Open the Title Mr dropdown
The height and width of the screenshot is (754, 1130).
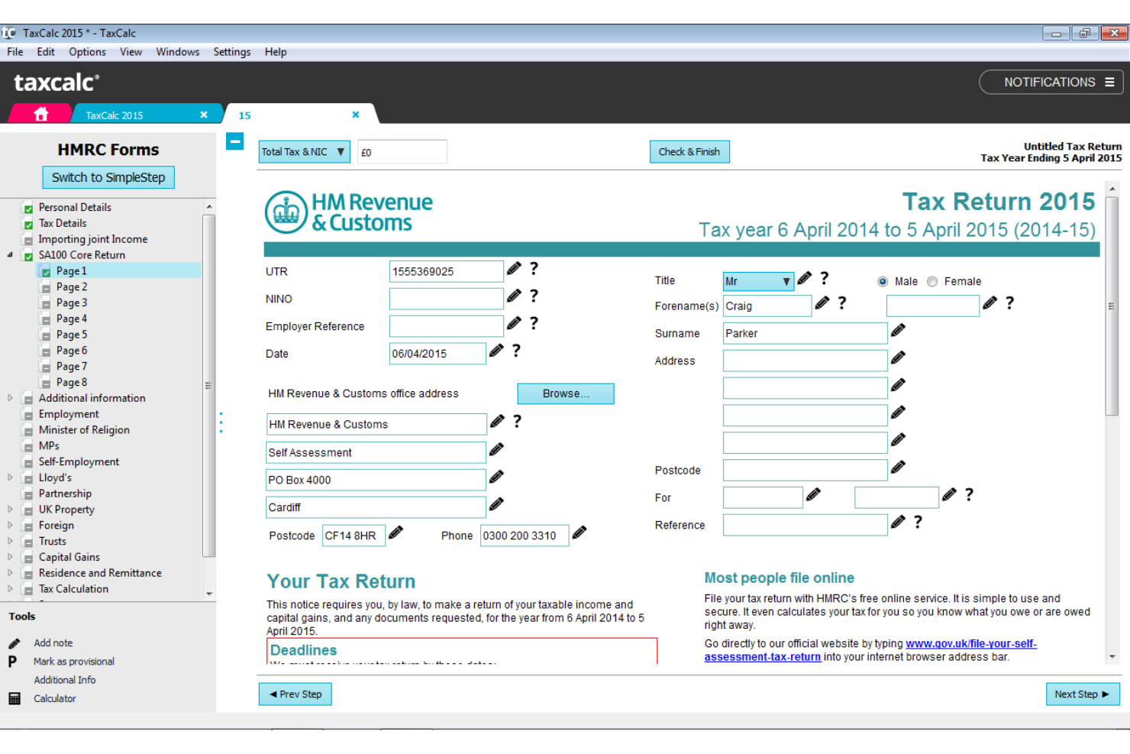(759, 281)
